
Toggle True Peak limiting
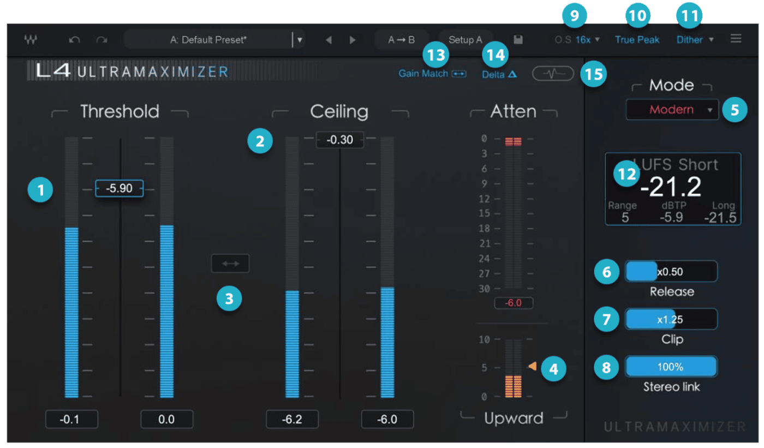coord(637,40)
